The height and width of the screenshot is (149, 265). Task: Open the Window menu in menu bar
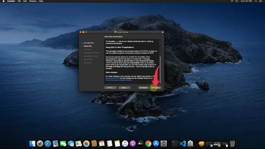(33, 1)
